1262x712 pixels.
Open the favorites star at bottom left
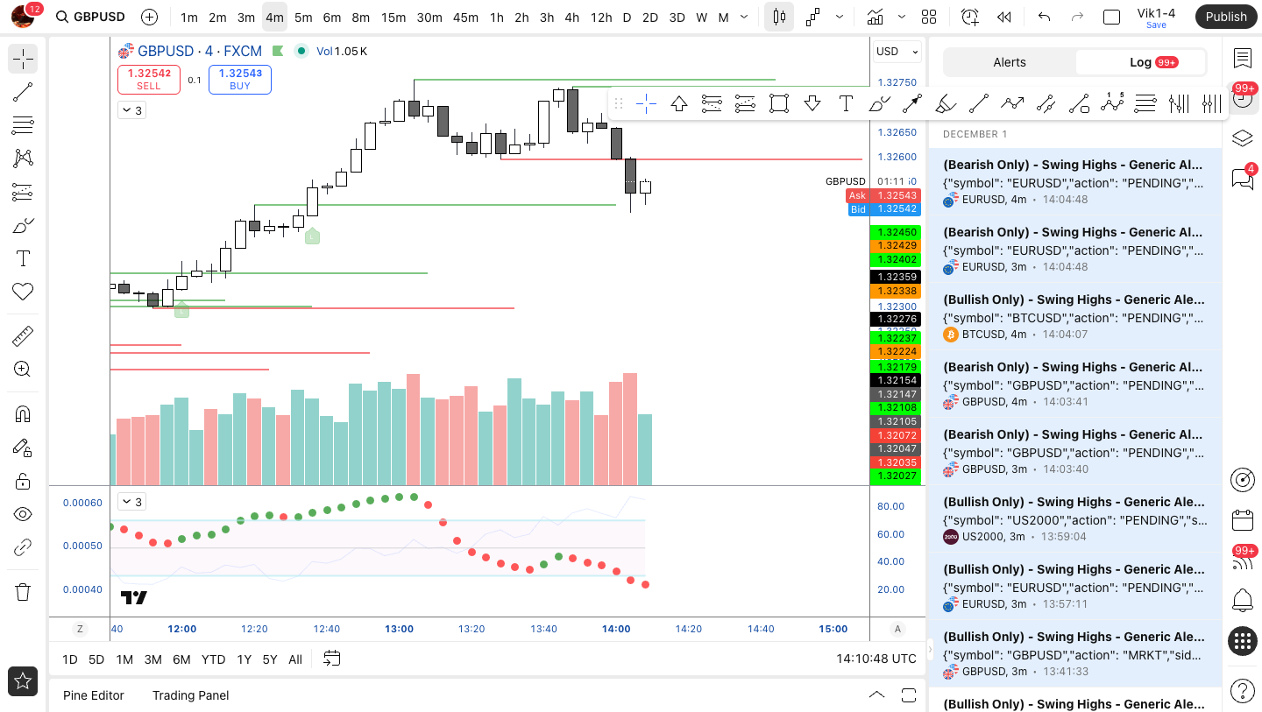pos(23,680)
